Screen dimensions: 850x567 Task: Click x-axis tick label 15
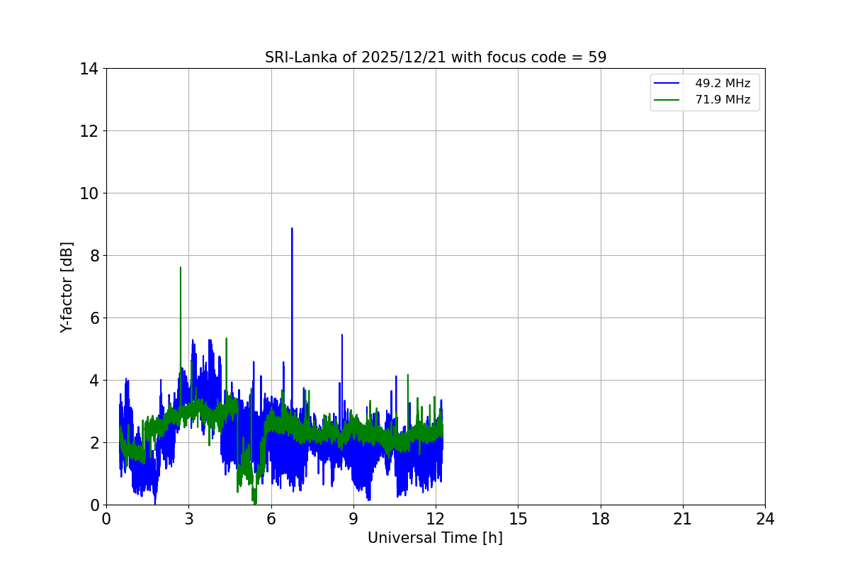[x=518, y=519]
